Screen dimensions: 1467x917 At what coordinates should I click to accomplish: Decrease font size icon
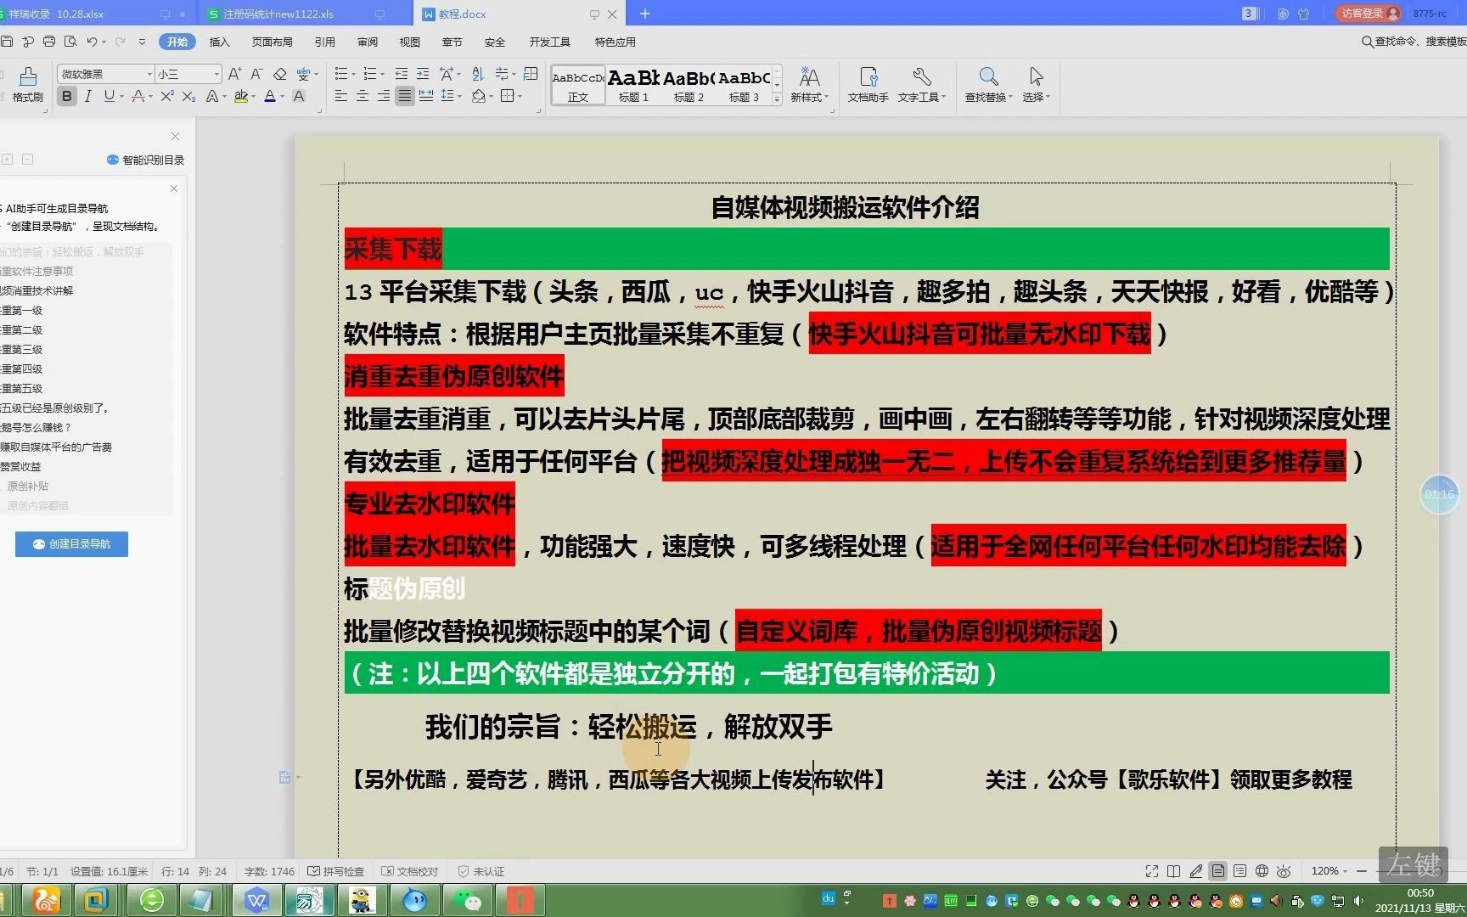click(256, 74)
